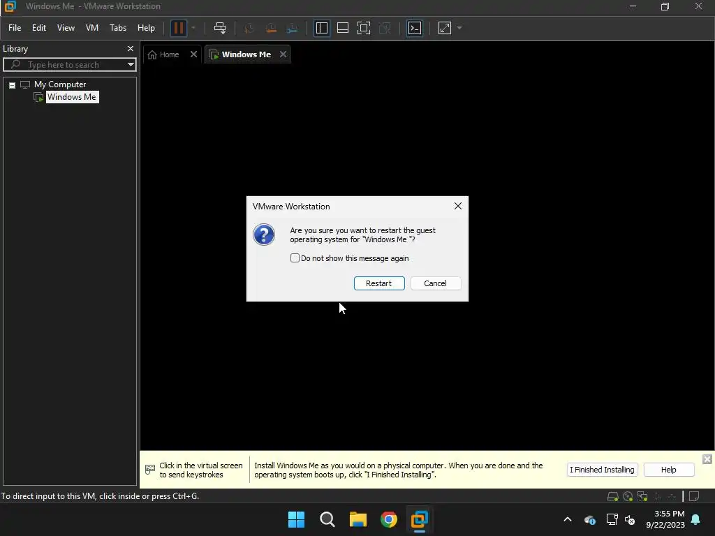Close the Windows Me tab

point(283,54)
